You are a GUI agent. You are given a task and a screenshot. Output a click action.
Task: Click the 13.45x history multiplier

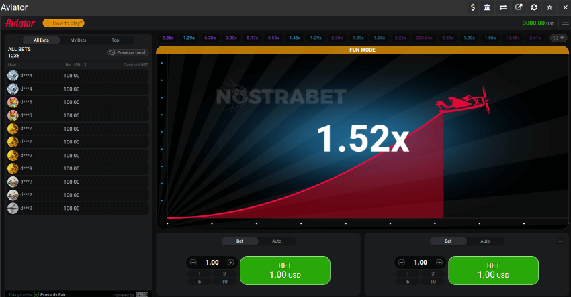pos(513,38)
